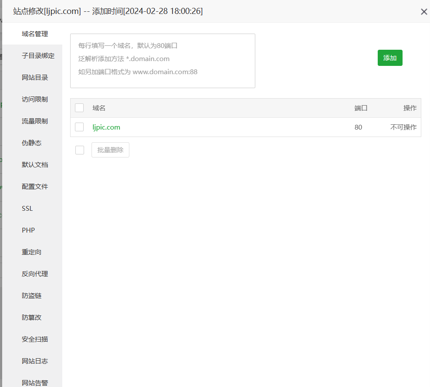Image resolution: width=430 pixels, height=387 pixels.
Task: Open the 防篡改 tamper protection section
Action: (x=31, y=317)
